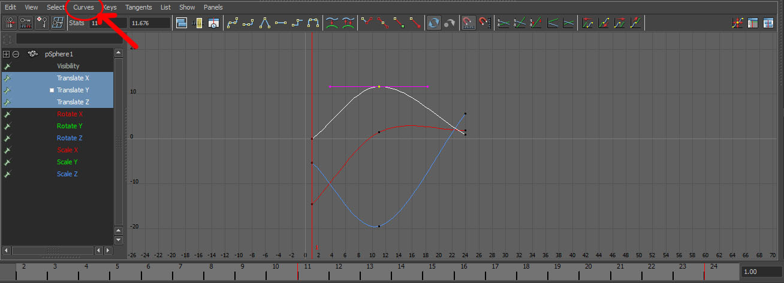Viewport: 784px width, 283px height.
Task: Open the Select menu
Action: click(x=56, y=7)
